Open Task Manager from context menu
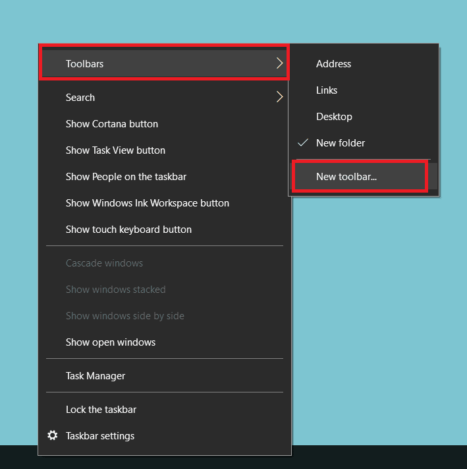This screenshot has height=469, width=467. click(163, 375)
